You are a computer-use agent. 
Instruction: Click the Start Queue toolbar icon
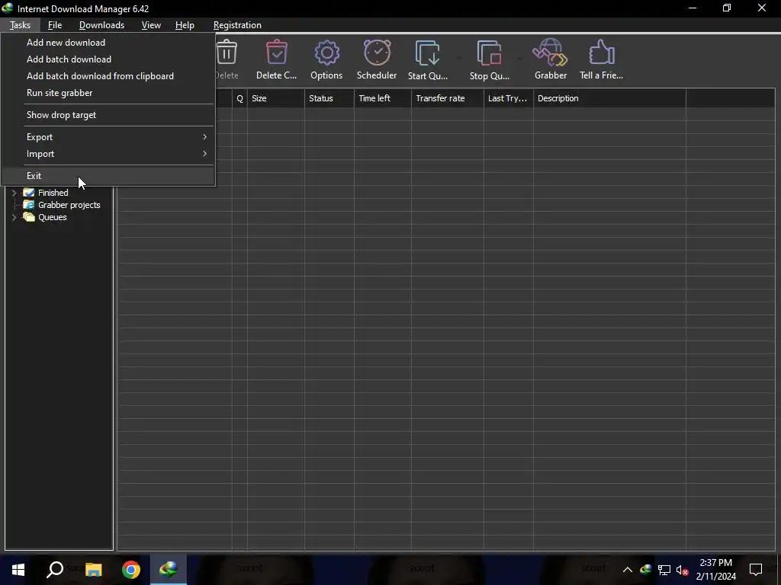[427, 53]
